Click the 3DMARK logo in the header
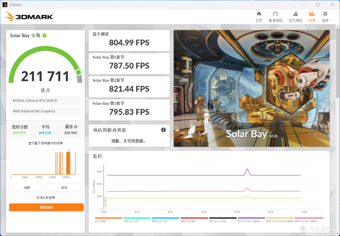 (x=29, y=16)
